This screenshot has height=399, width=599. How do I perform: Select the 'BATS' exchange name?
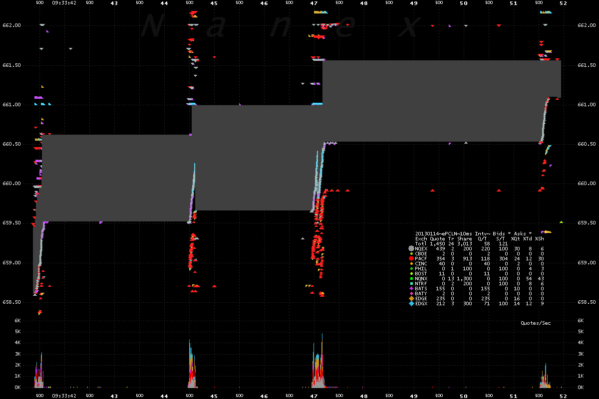(421, 288)
